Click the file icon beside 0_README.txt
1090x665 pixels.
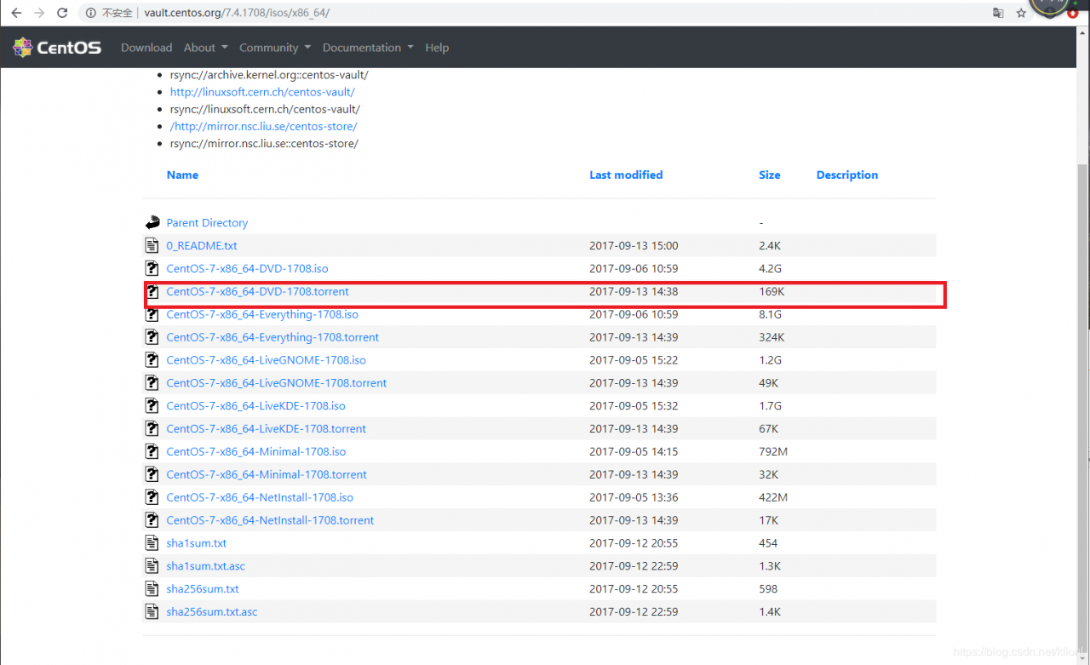point(152,245)
